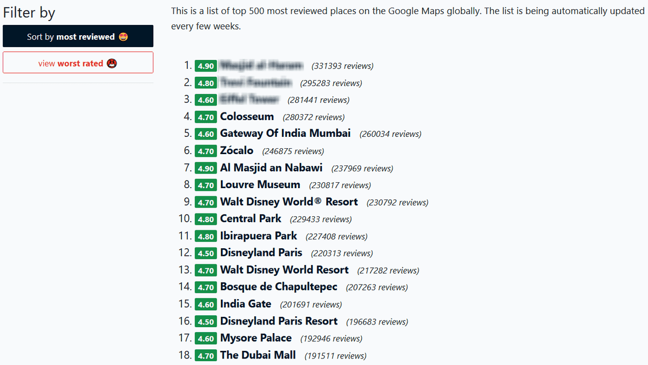Open the blurred third-ranked place link
This screenshot has height=365, width=648.
pos(249,99)
